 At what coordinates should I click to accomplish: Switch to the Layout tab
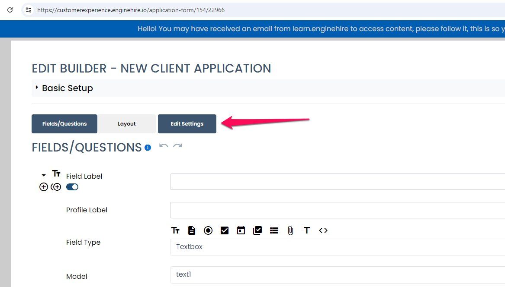[x=126, y=123]
